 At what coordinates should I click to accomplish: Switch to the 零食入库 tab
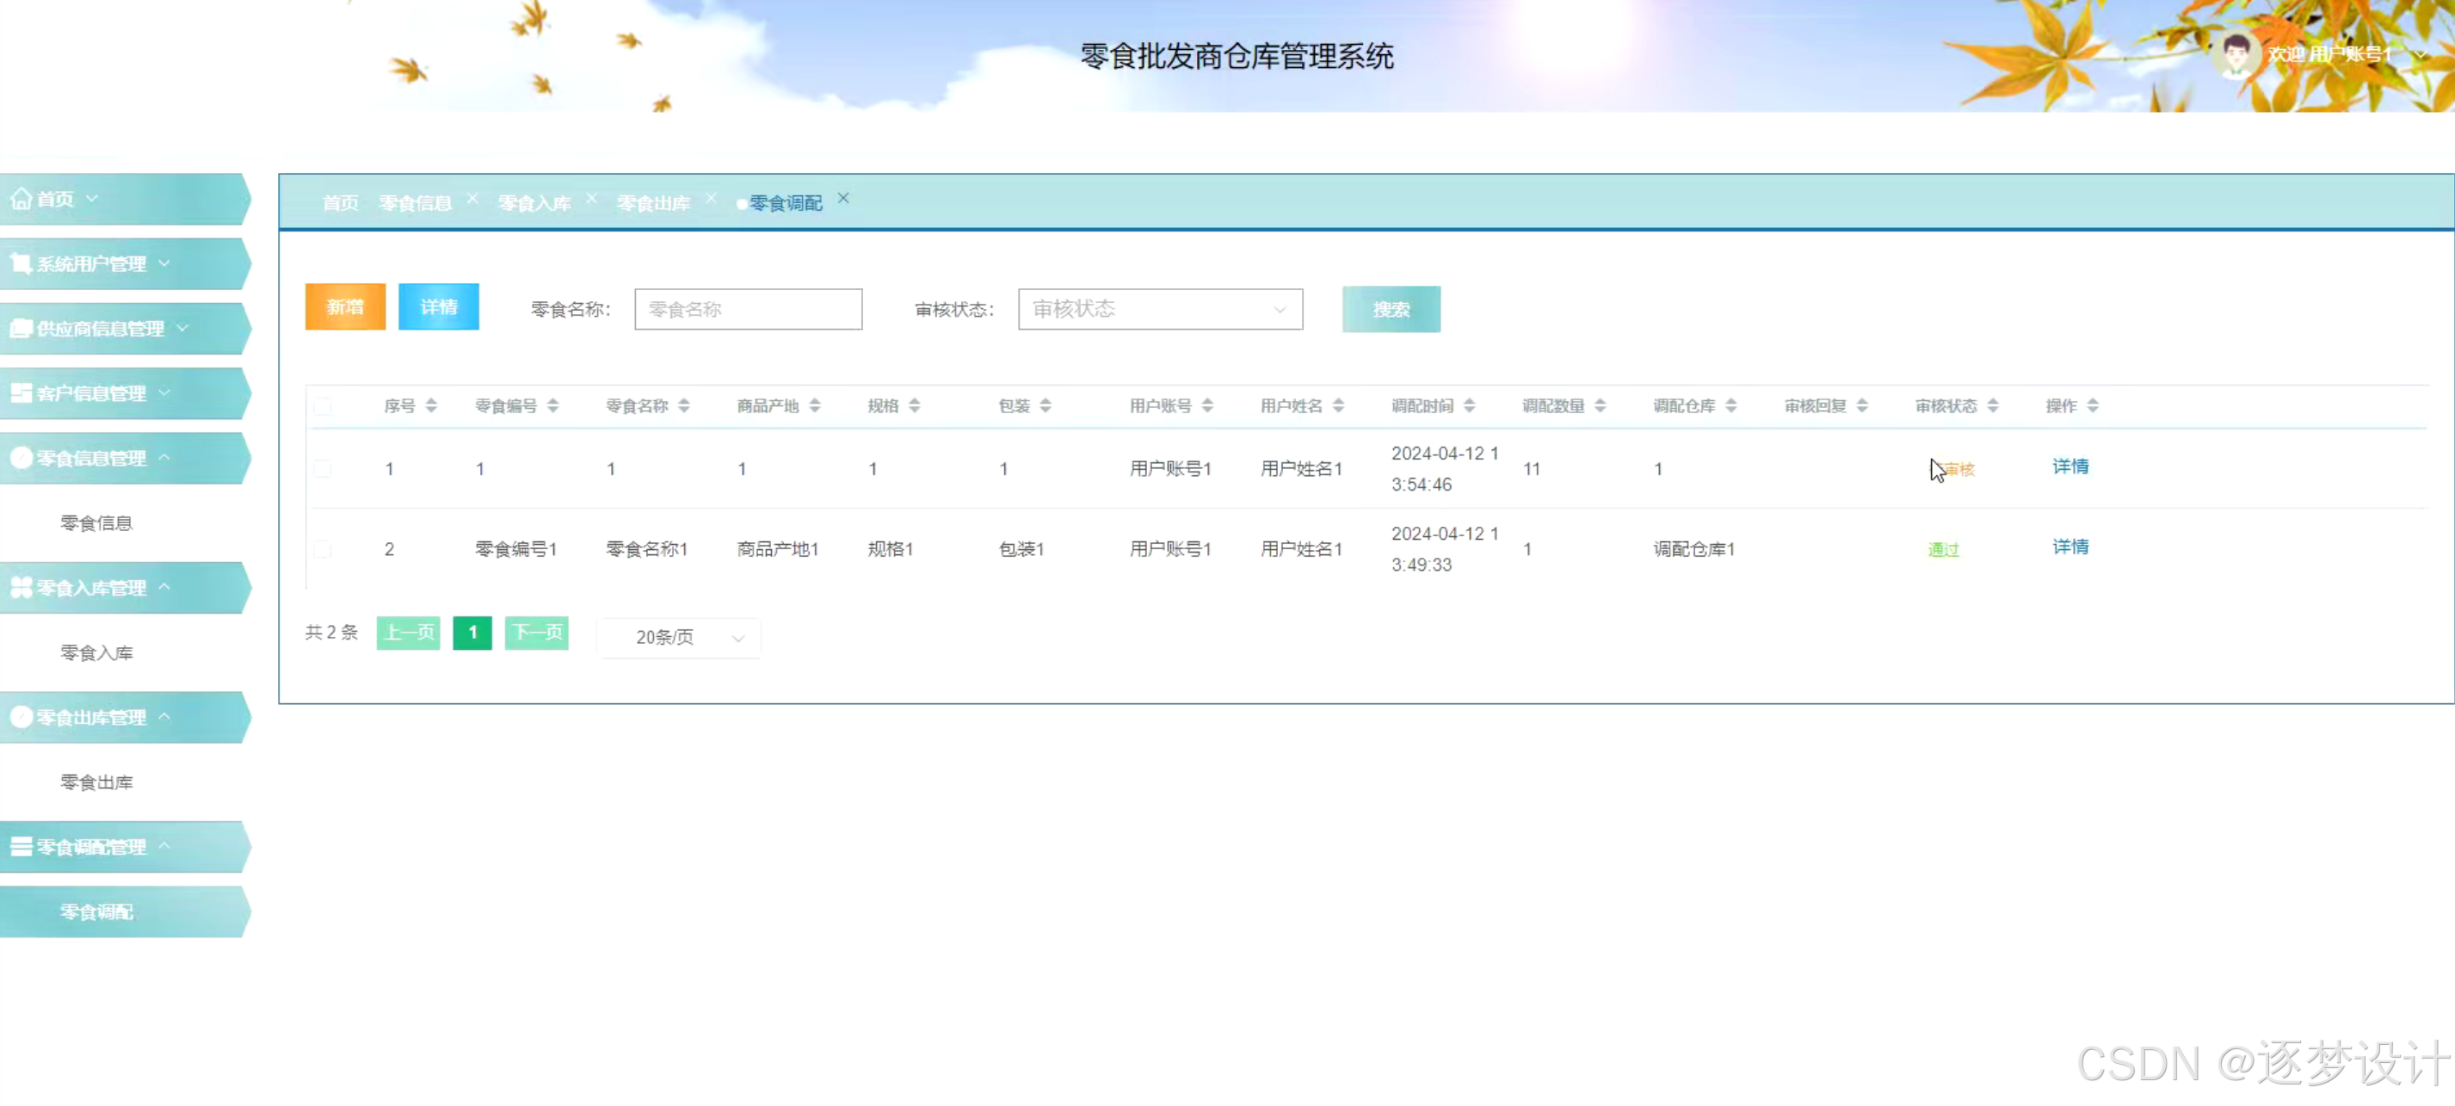[534, 203]
